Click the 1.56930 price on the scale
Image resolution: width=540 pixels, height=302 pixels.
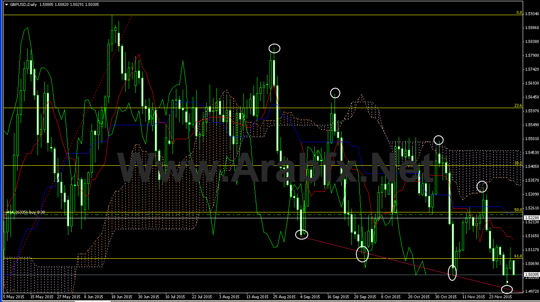click(531, 83)
